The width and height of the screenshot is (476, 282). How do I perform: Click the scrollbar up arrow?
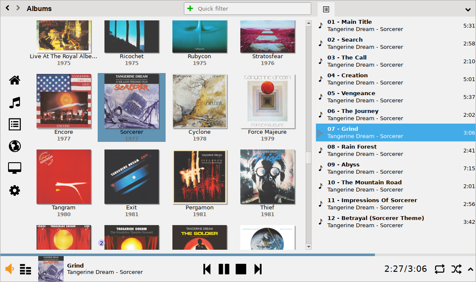pos(309,23)
